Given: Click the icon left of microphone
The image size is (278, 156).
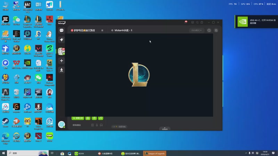Looking at the screenshot, I should tap(92, 125).
